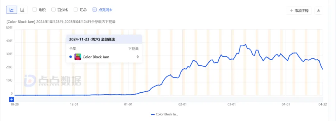The image size is (336, 121).
Task: Click the Color Block Jam app icon in the tooltip
Action: (77, 57)
